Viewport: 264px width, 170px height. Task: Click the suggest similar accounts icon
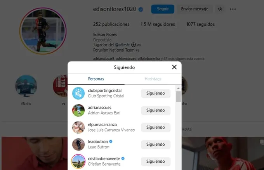point(220,9)
